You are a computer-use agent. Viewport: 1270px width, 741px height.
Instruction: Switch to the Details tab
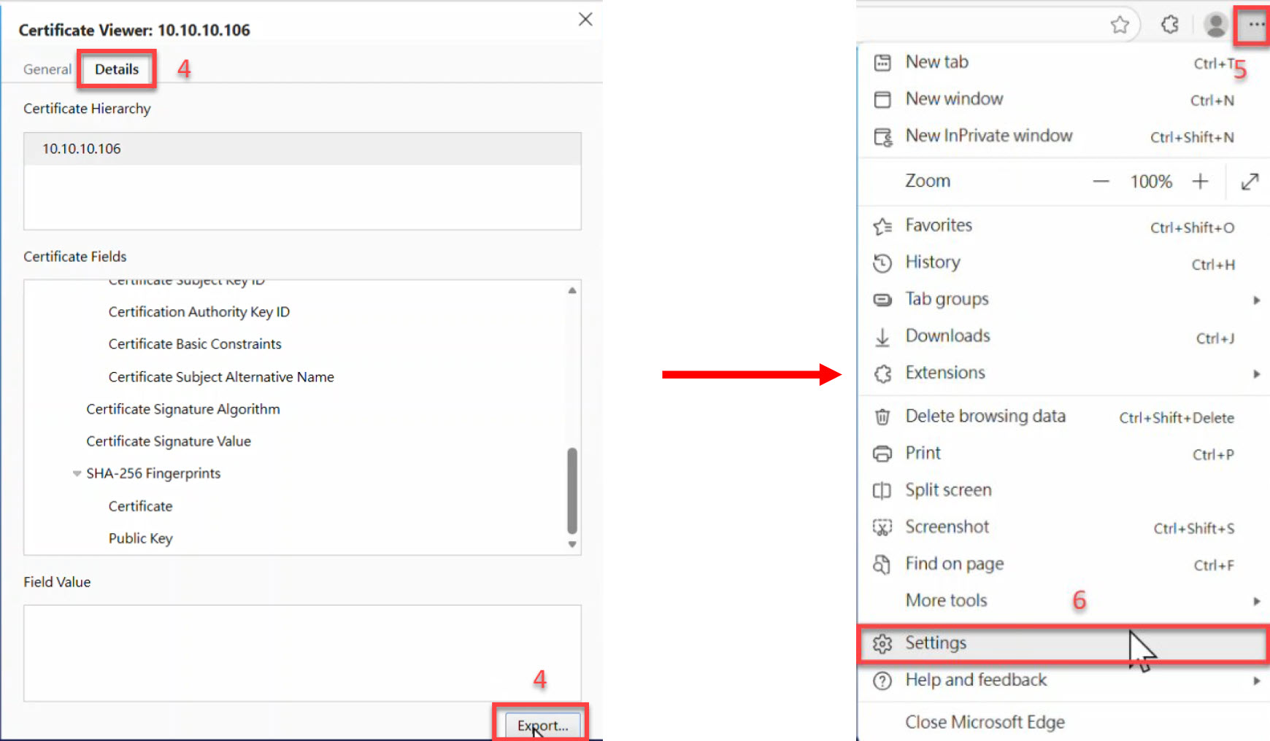click(117, 69)
